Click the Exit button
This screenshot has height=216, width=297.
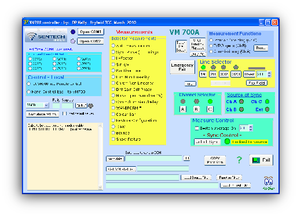[261, 160]
